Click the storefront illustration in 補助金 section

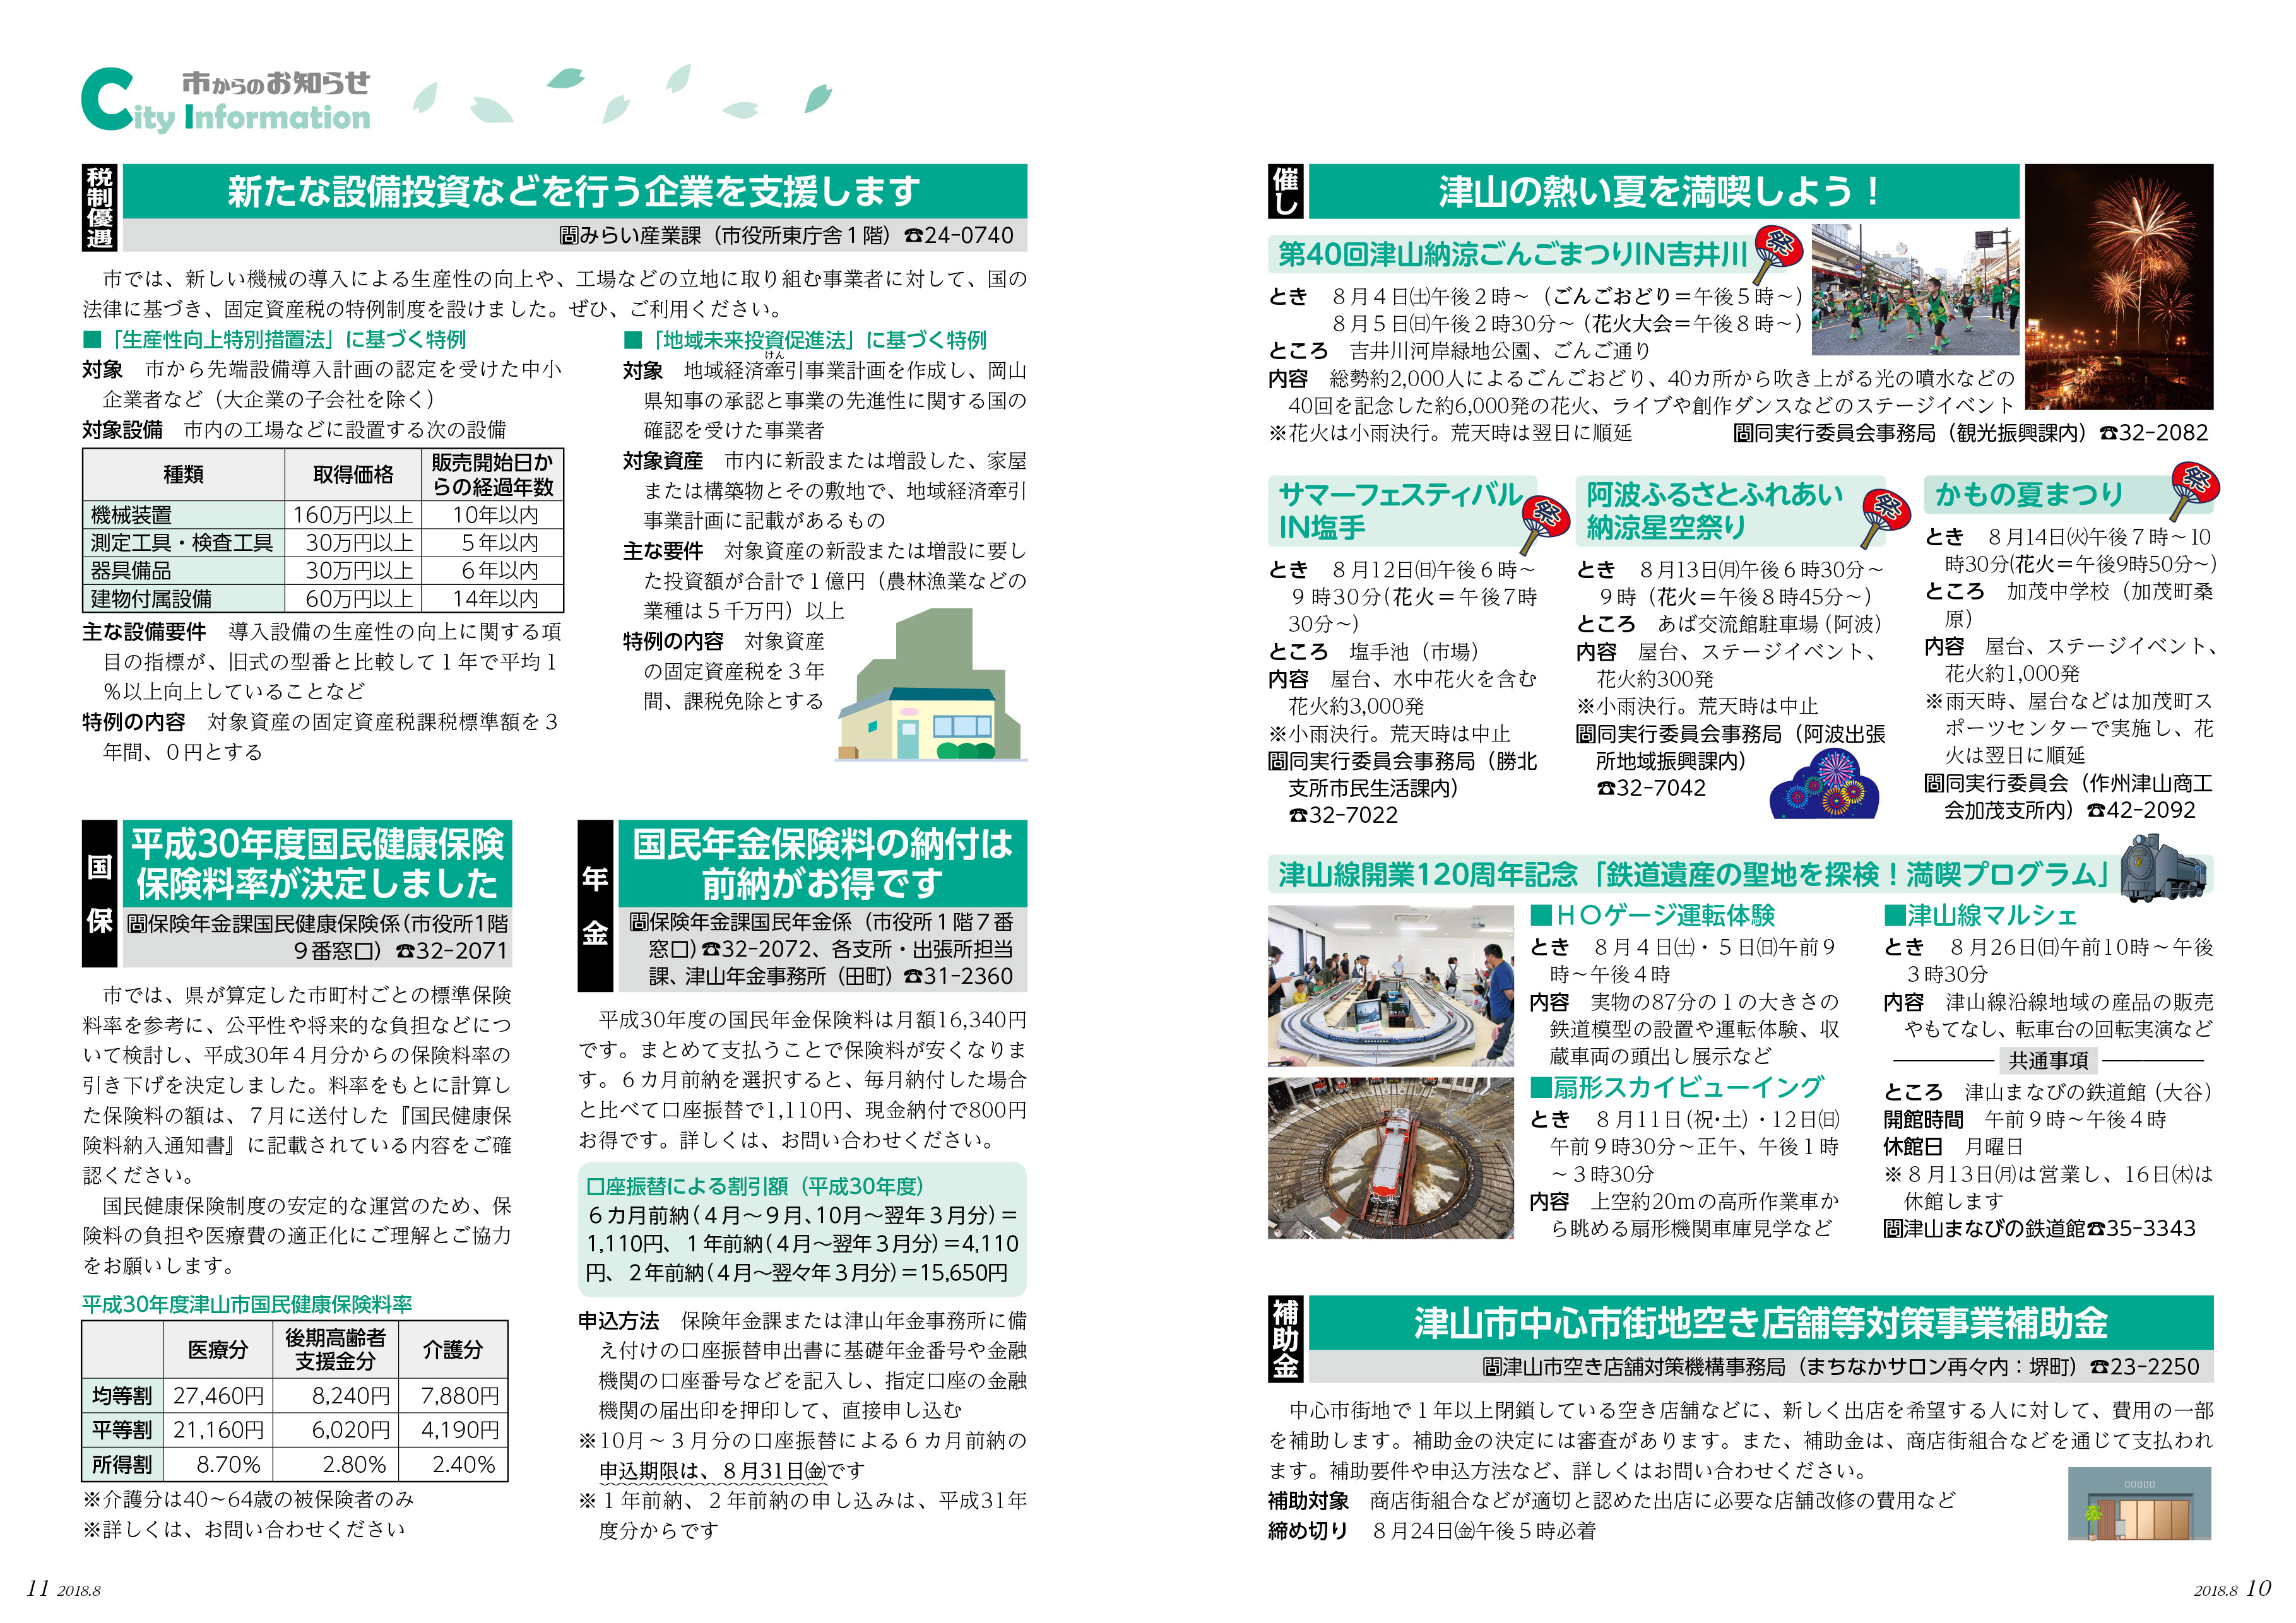2139,1503
